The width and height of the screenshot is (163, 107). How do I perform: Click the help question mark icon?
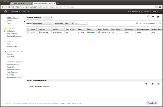[x=158, y=17]
